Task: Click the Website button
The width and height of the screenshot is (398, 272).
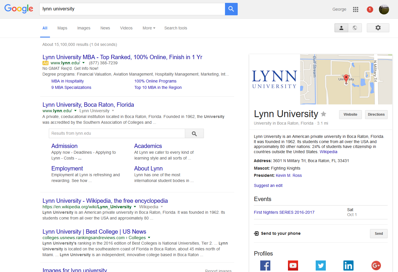Action: coord(350,115)
